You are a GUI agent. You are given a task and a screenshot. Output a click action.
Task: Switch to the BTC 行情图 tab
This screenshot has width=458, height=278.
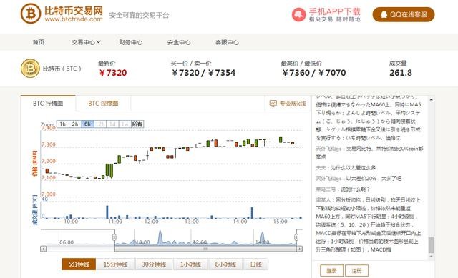pyautogui.click(x=48, y=104)
